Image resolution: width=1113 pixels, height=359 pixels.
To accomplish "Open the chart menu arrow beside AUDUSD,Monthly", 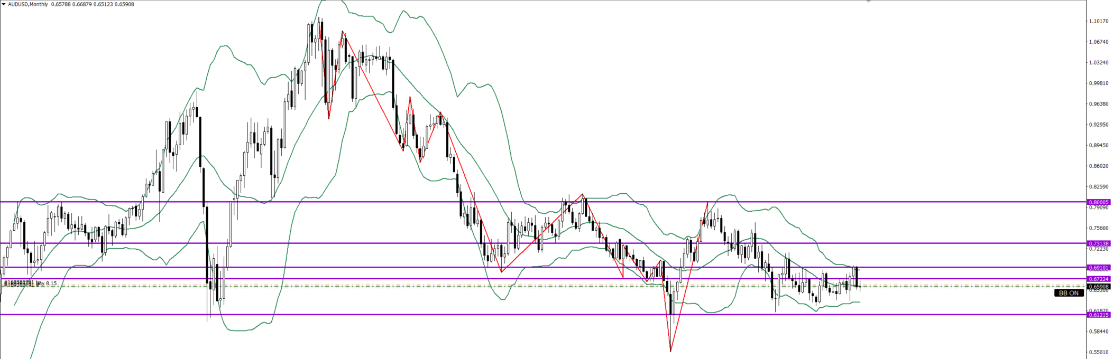I will point(4,4).
